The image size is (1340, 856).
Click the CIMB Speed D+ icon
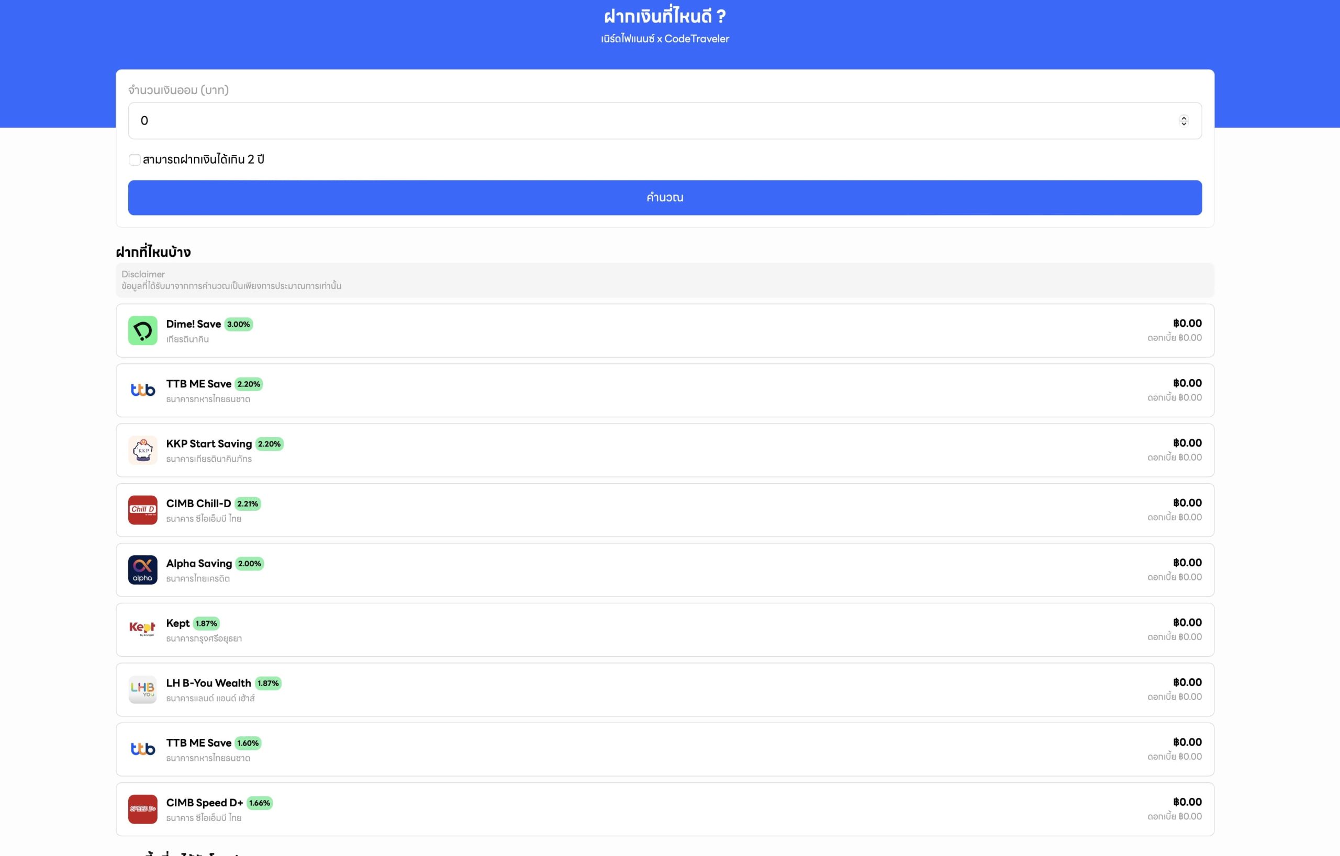[142, 809]
